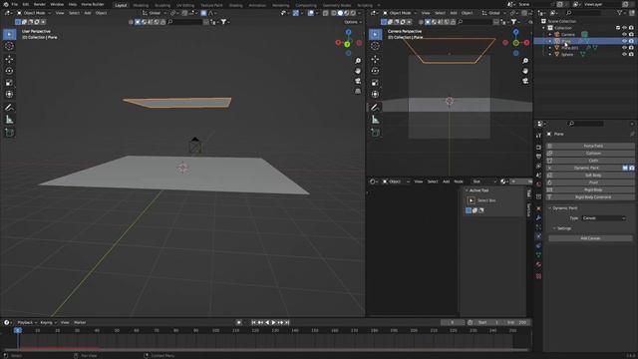The height and width of the screenshot is (359, 638).
Task: Toggle Collection exclude checkbox in outliner
Action: click(x=618, y=28)
